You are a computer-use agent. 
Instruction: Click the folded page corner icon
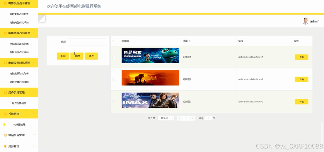(x=42, y=19)
